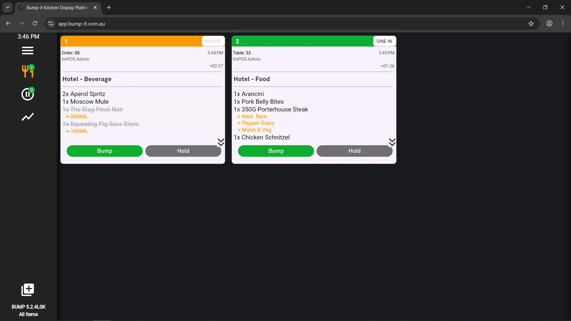The width and height of the screenshot is (571, 321).
Task: Expand order 1 with double chevron
Action: tap(221, 142)
